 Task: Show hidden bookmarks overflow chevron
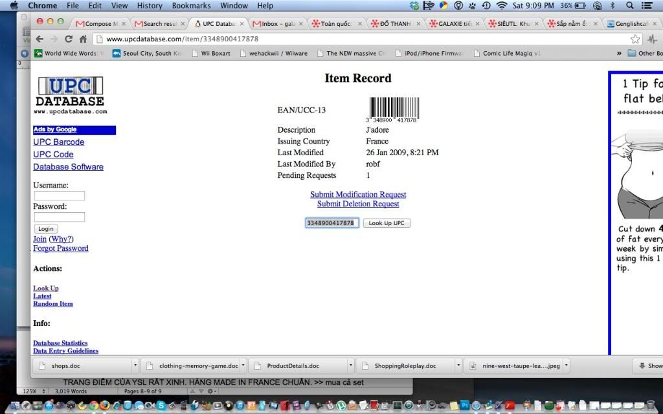point(619,53)
